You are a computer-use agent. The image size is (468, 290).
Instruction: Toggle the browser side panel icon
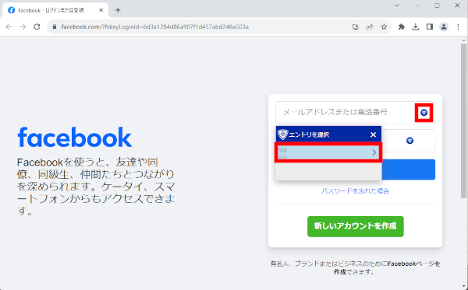430,26
